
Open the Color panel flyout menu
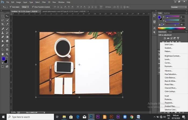186,13
